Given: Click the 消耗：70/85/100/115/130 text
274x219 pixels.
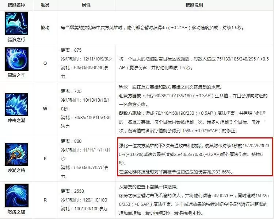Looking at the screenshot, I should 85,118.
